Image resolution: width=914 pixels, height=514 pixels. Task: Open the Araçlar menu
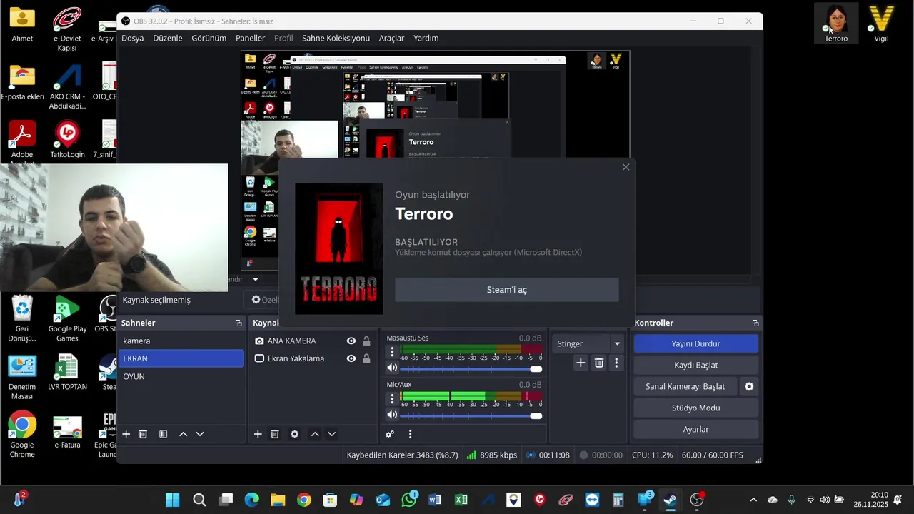(x=391, y=38)
